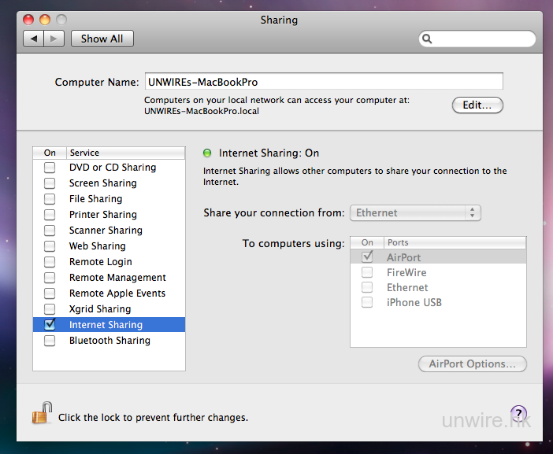Click the search magnifier icon
This screenshot has width=553, height=454.
(427, 39)
